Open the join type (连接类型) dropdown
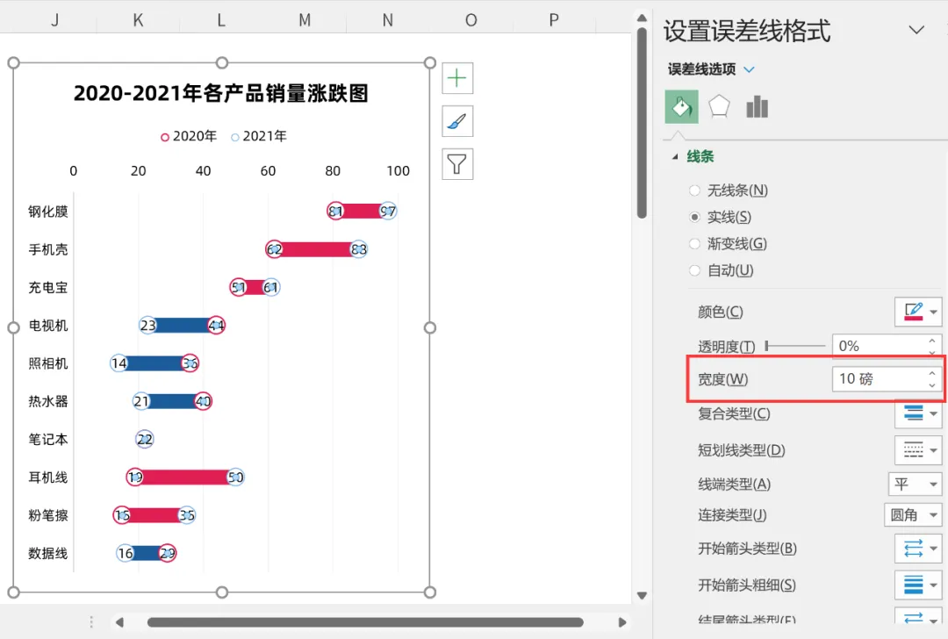 pyautogui.click(x=913, y=515)
